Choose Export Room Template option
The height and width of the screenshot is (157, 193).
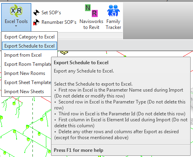26,64
